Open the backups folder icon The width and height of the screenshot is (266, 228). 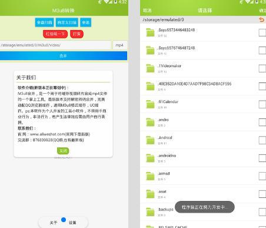point(150,212)
